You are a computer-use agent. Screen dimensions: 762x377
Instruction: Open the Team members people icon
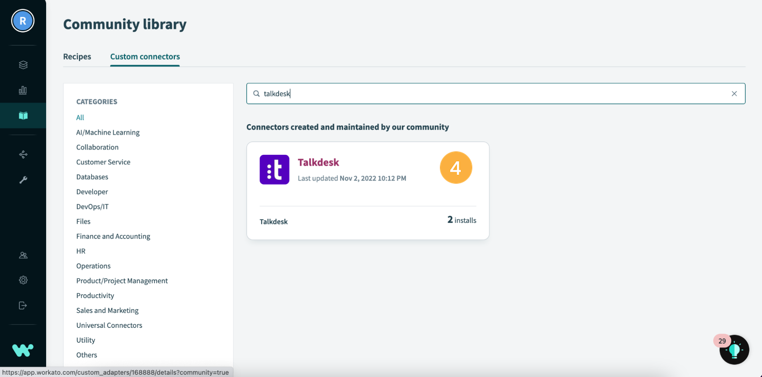(23, 255)
